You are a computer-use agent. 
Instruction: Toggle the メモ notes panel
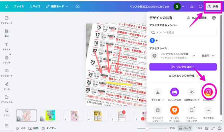(21, 128)
